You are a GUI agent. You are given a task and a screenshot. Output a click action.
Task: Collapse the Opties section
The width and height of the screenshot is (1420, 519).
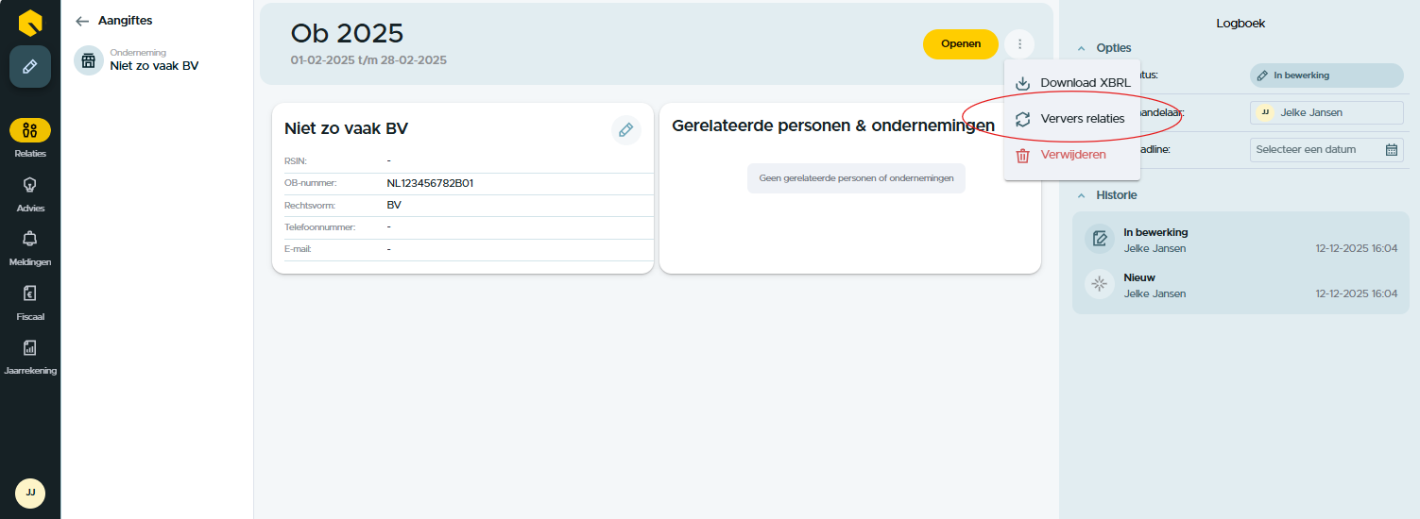(1082, 48)
